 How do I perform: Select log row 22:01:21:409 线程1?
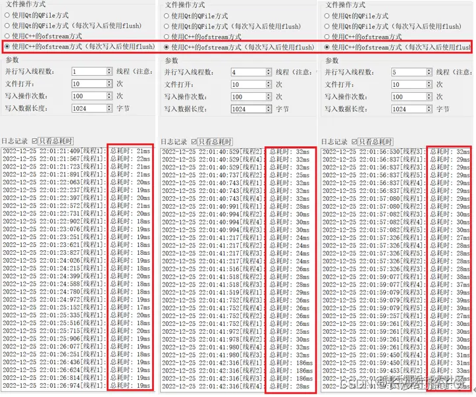coord(76,151)
